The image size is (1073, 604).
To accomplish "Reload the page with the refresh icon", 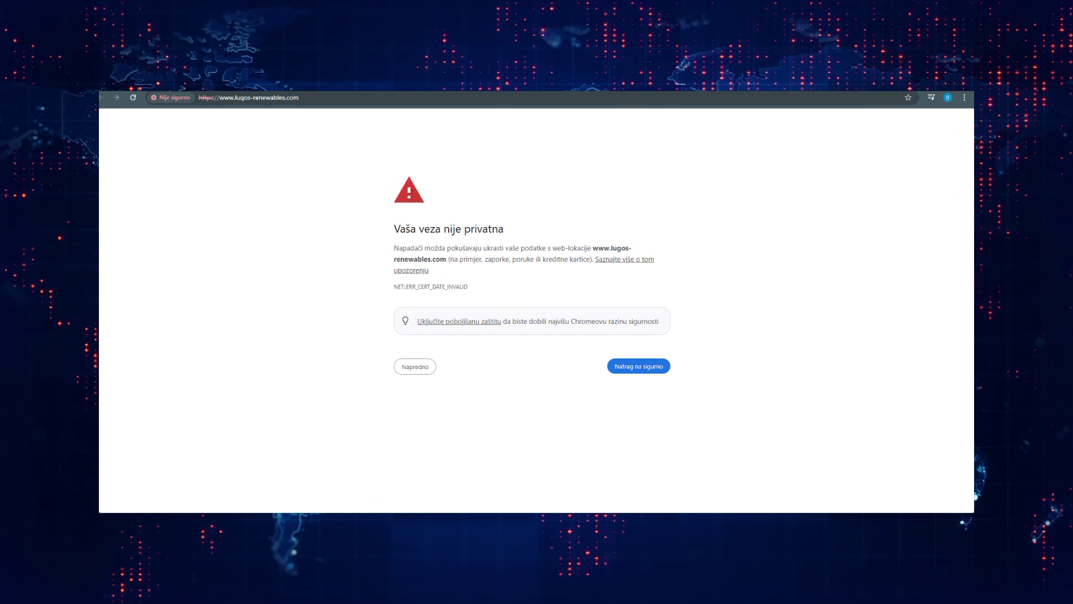I will 133,97.
